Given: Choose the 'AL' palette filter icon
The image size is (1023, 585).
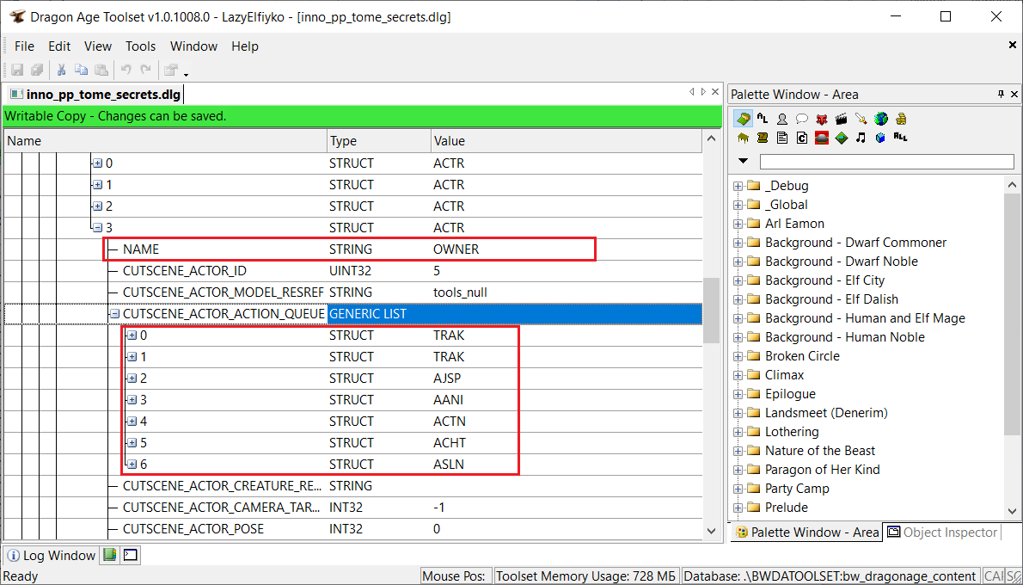Looking at the screenshot, I should pyautogui.click(x=763, y=119).
